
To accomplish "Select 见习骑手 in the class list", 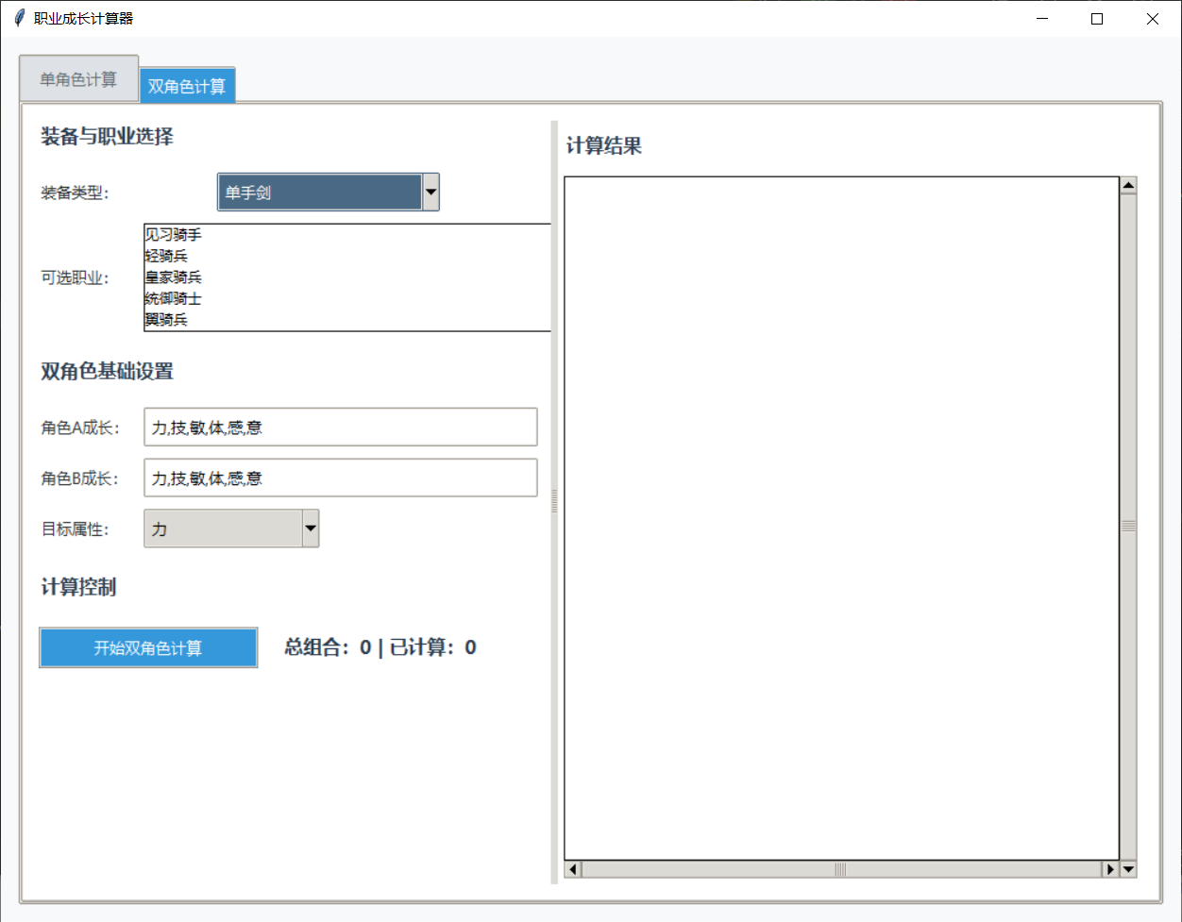I will click(x=173, y=235).
